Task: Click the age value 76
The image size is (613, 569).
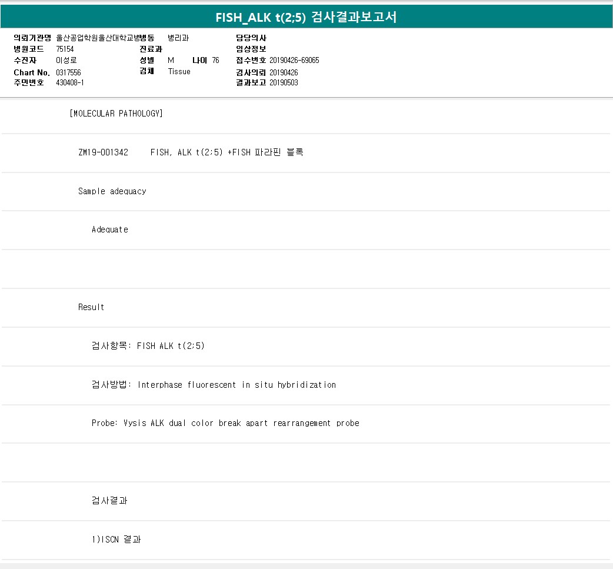Action: (x=216, y=60)
